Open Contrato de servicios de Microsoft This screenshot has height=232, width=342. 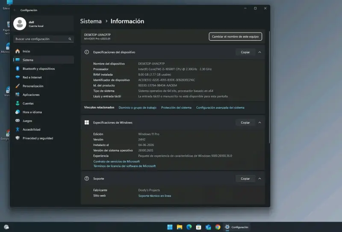pos(116,161)
